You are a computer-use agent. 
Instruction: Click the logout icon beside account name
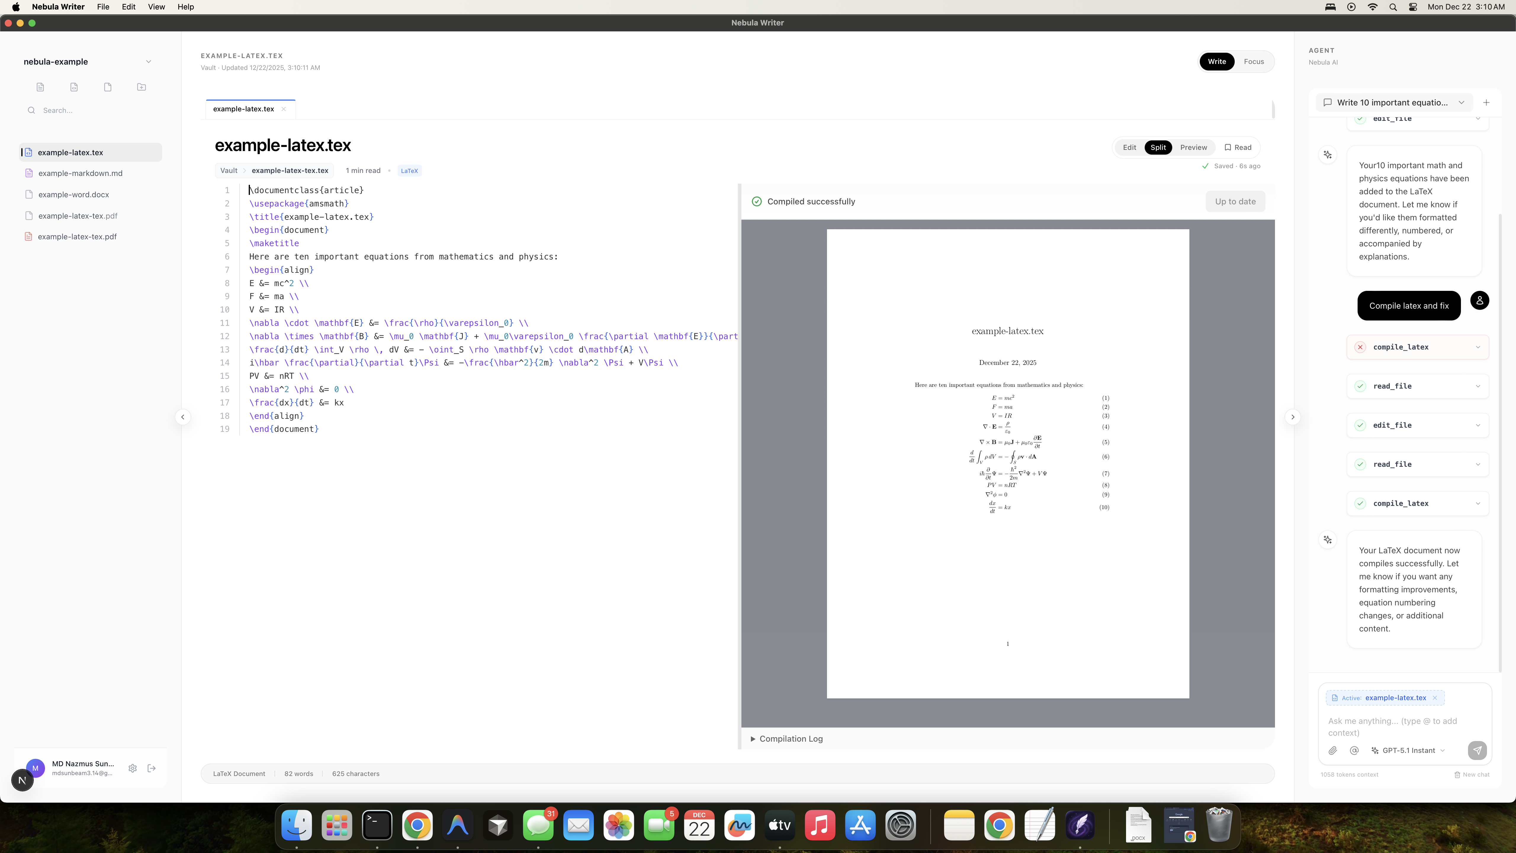pyautogui.click(x=152, y=768)
